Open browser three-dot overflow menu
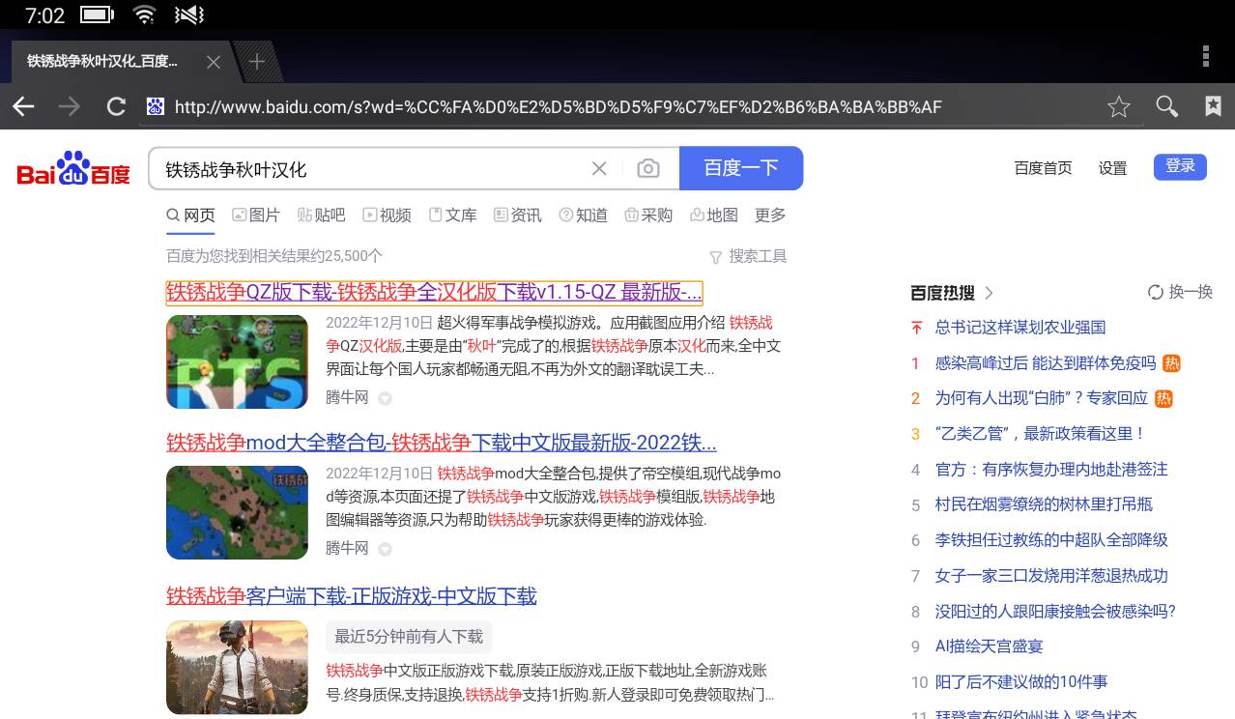 (1205, 57)
